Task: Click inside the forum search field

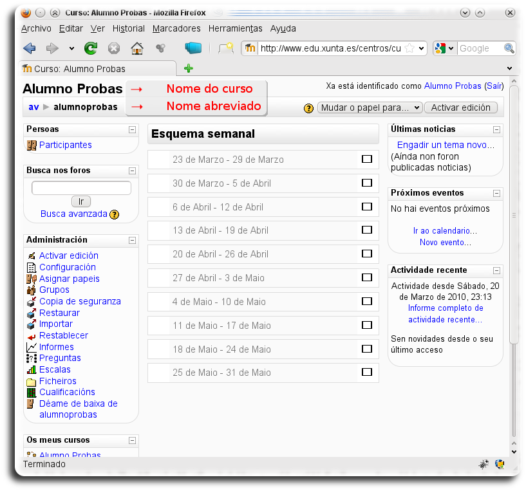Action: tap(80, 187)
